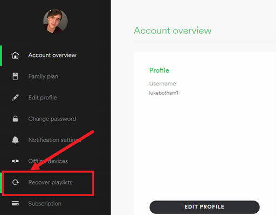Click the circular arrow Recover playlists icon
This screenshot has height=215, width=276.
15,182
